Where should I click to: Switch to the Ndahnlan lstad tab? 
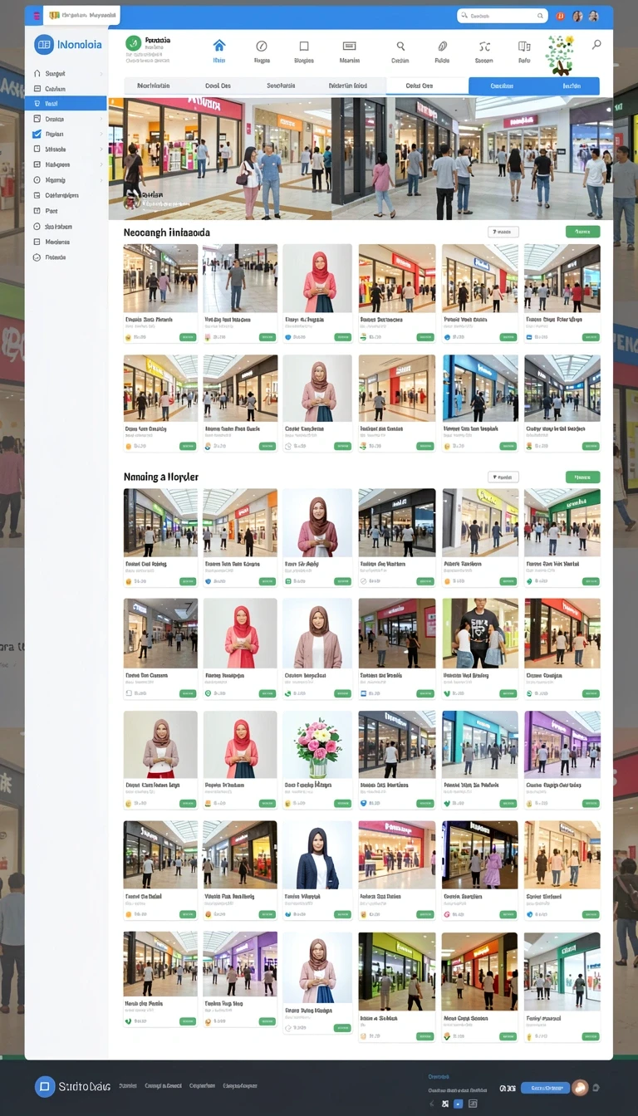(348, 86)
